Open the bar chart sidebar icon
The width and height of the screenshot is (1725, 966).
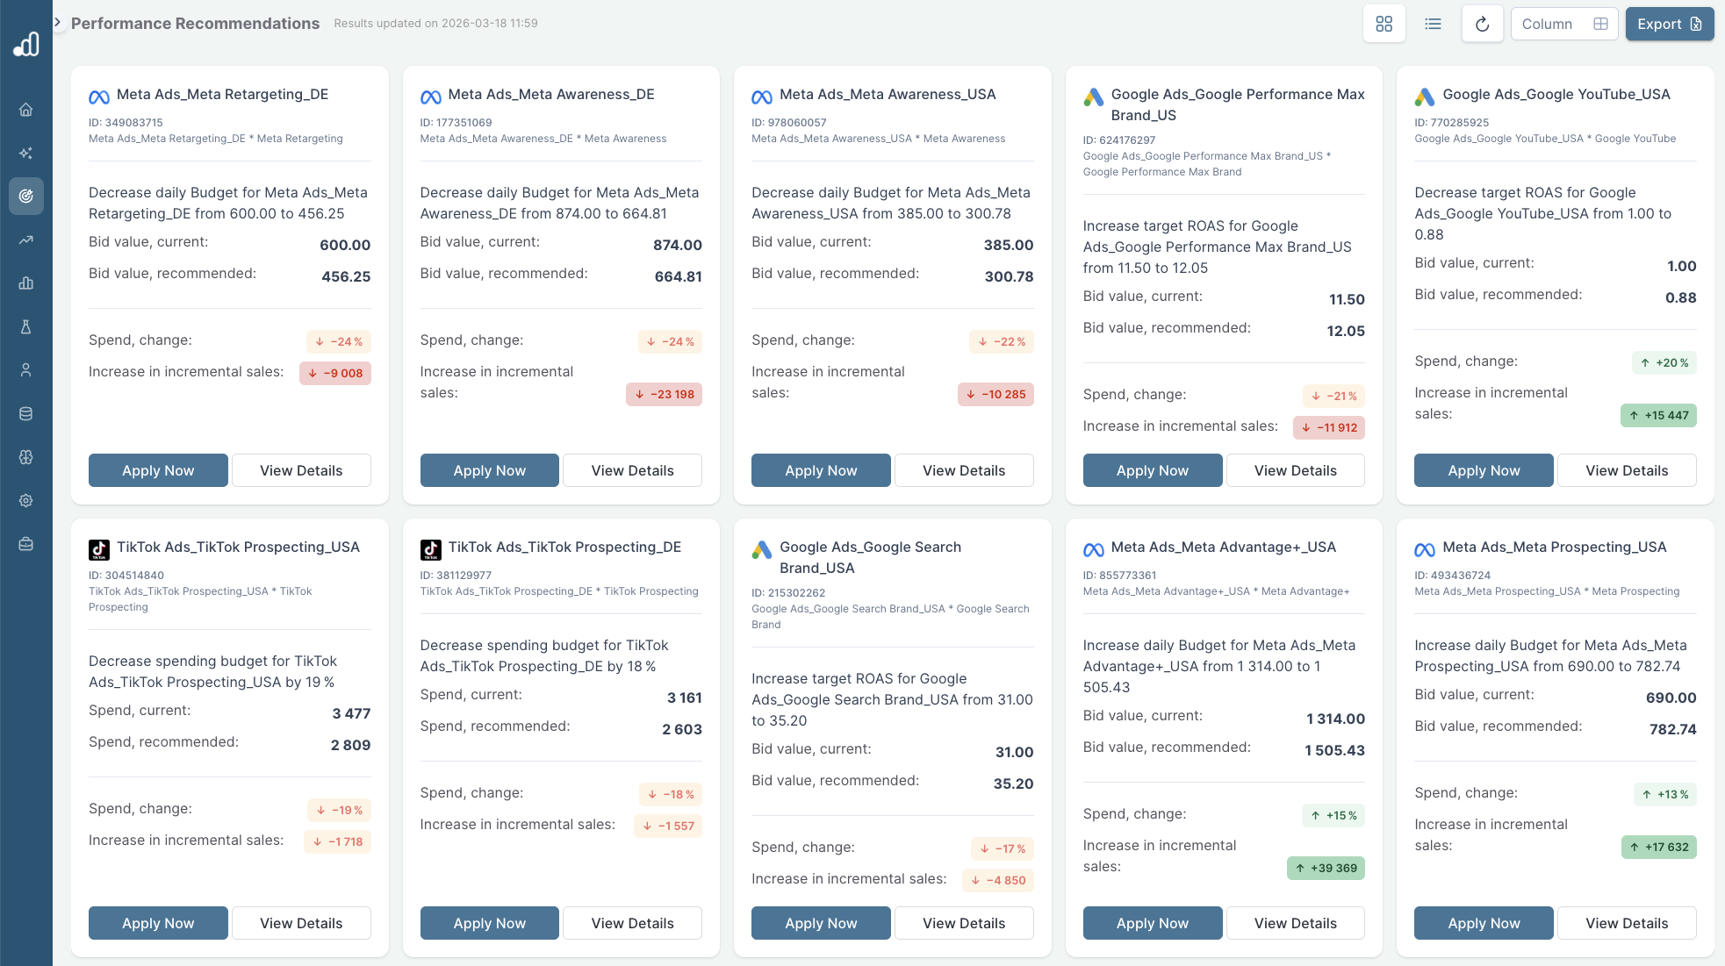pos(26,283)
